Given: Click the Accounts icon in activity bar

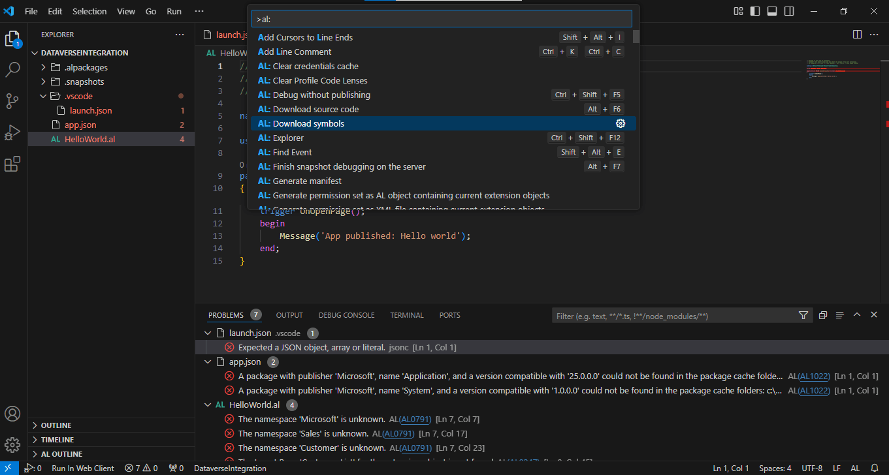Looking at the screenshot, I should (x=13, y=414).
